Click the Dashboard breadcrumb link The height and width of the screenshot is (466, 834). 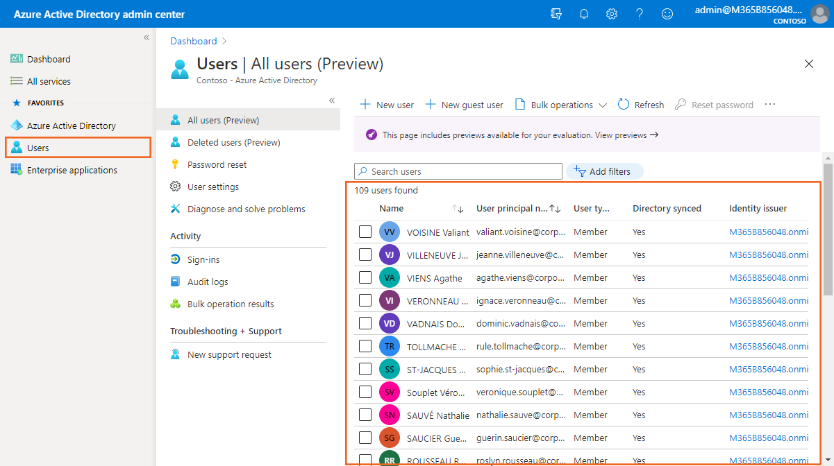[194, 41]
